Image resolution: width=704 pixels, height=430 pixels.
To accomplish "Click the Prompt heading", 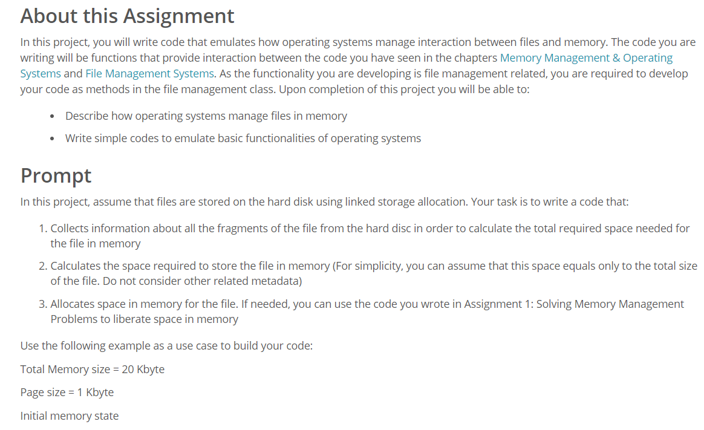I will (x=56, y=175).
